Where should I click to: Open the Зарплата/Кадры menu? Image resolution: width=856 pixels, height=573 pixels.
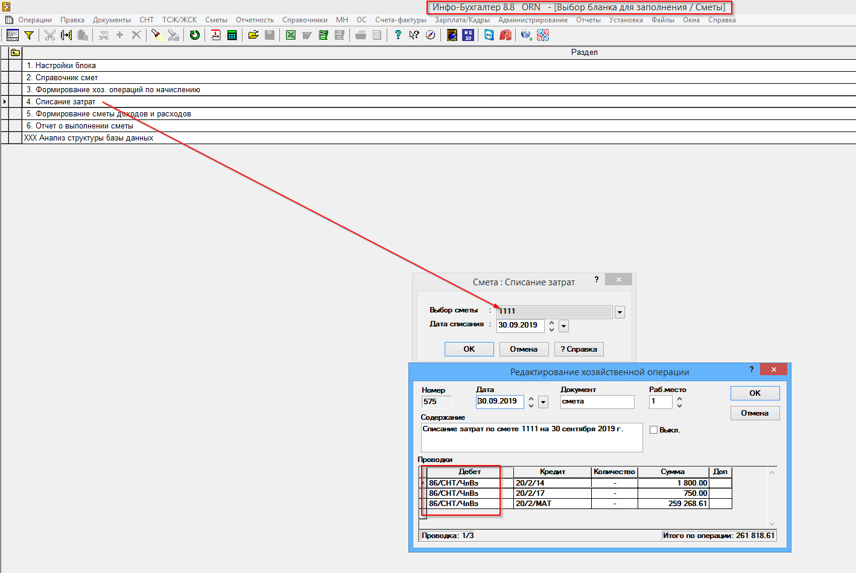click(462, 20)
